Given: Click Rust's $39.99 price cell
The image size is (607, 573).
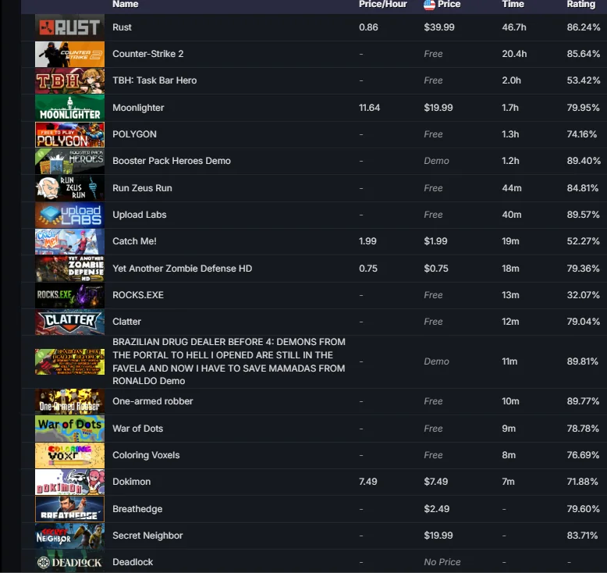Looking at the screenshot, I should (439, 27).
